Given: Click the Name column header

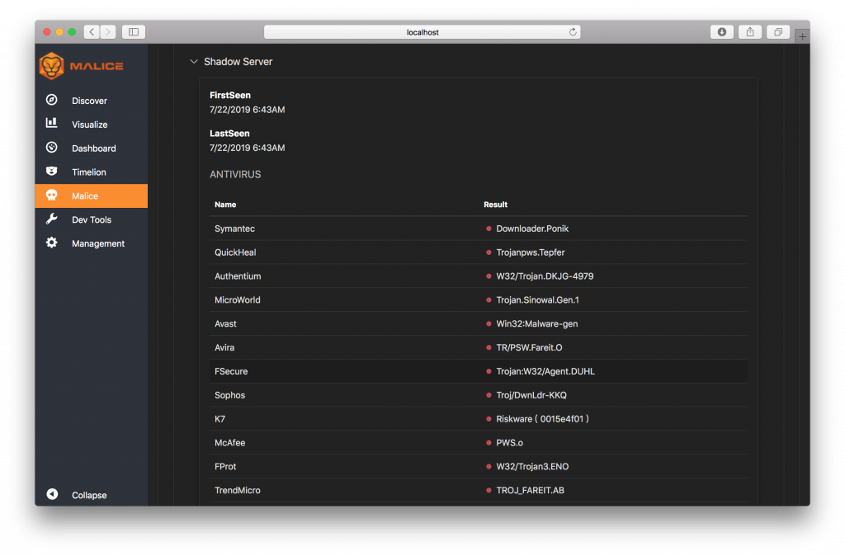Looking at the screenshot, I should coord(225,205).
